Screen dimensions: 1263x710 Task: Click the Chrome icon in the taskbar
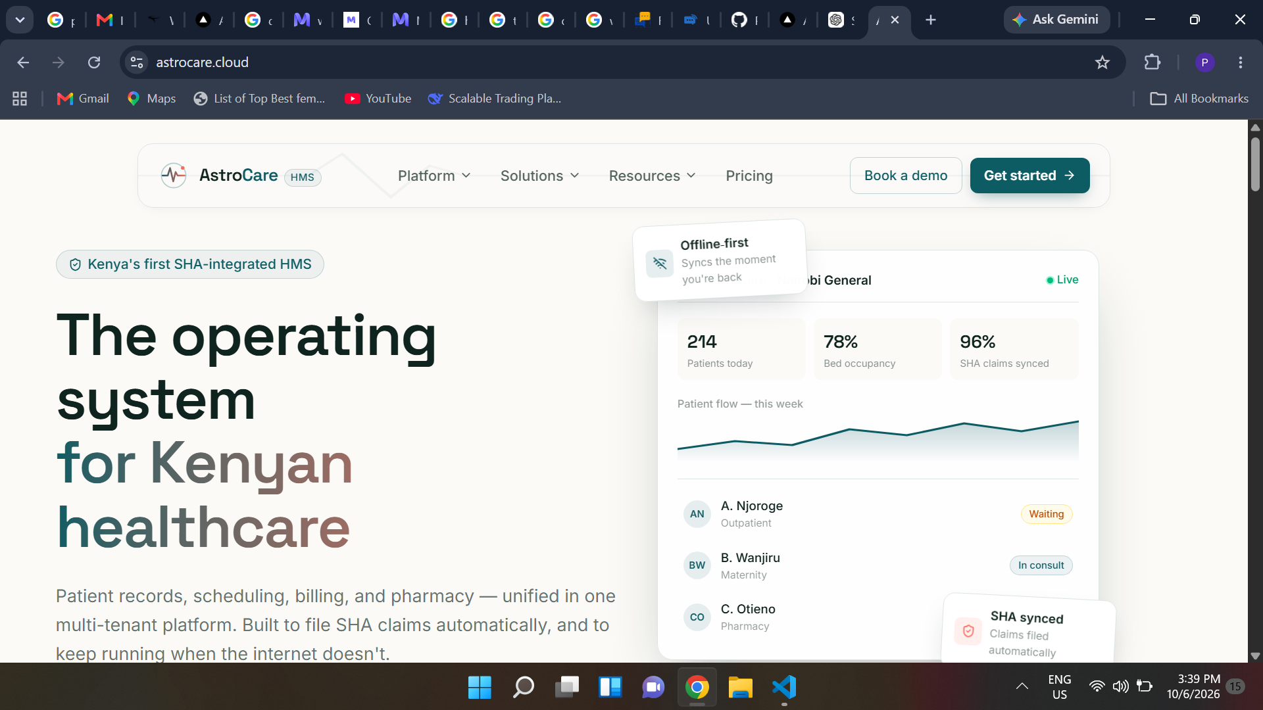click(x=697, y=688)
